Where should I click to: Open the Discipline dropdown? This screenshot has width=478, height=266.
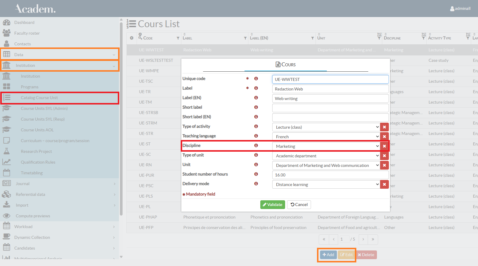tap(326, 146)
